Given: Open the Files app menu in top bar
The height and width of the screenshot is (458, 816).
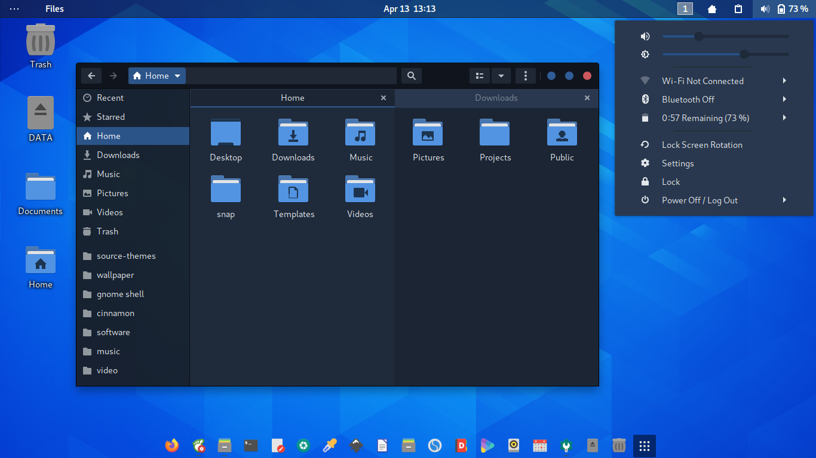Looking at the screenshot, I should pos(54,9).
